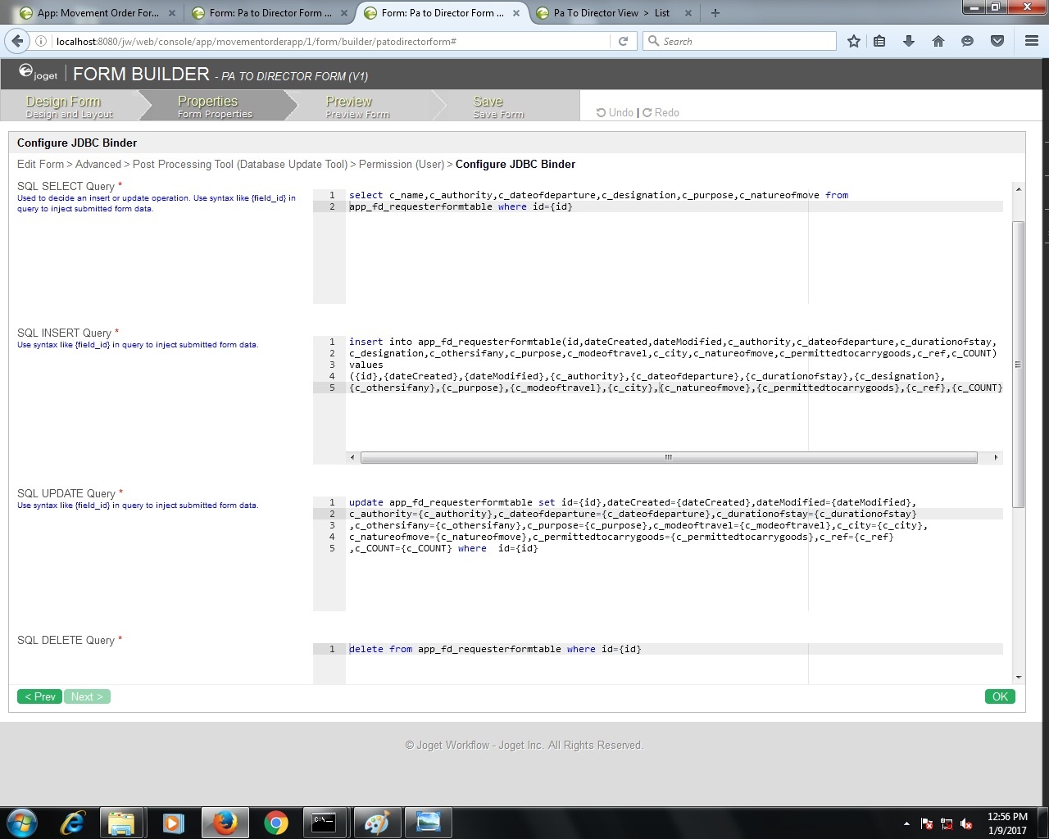The image size is (1049, 839).
Task: Open the Design Form step
Action: (70, 106)
